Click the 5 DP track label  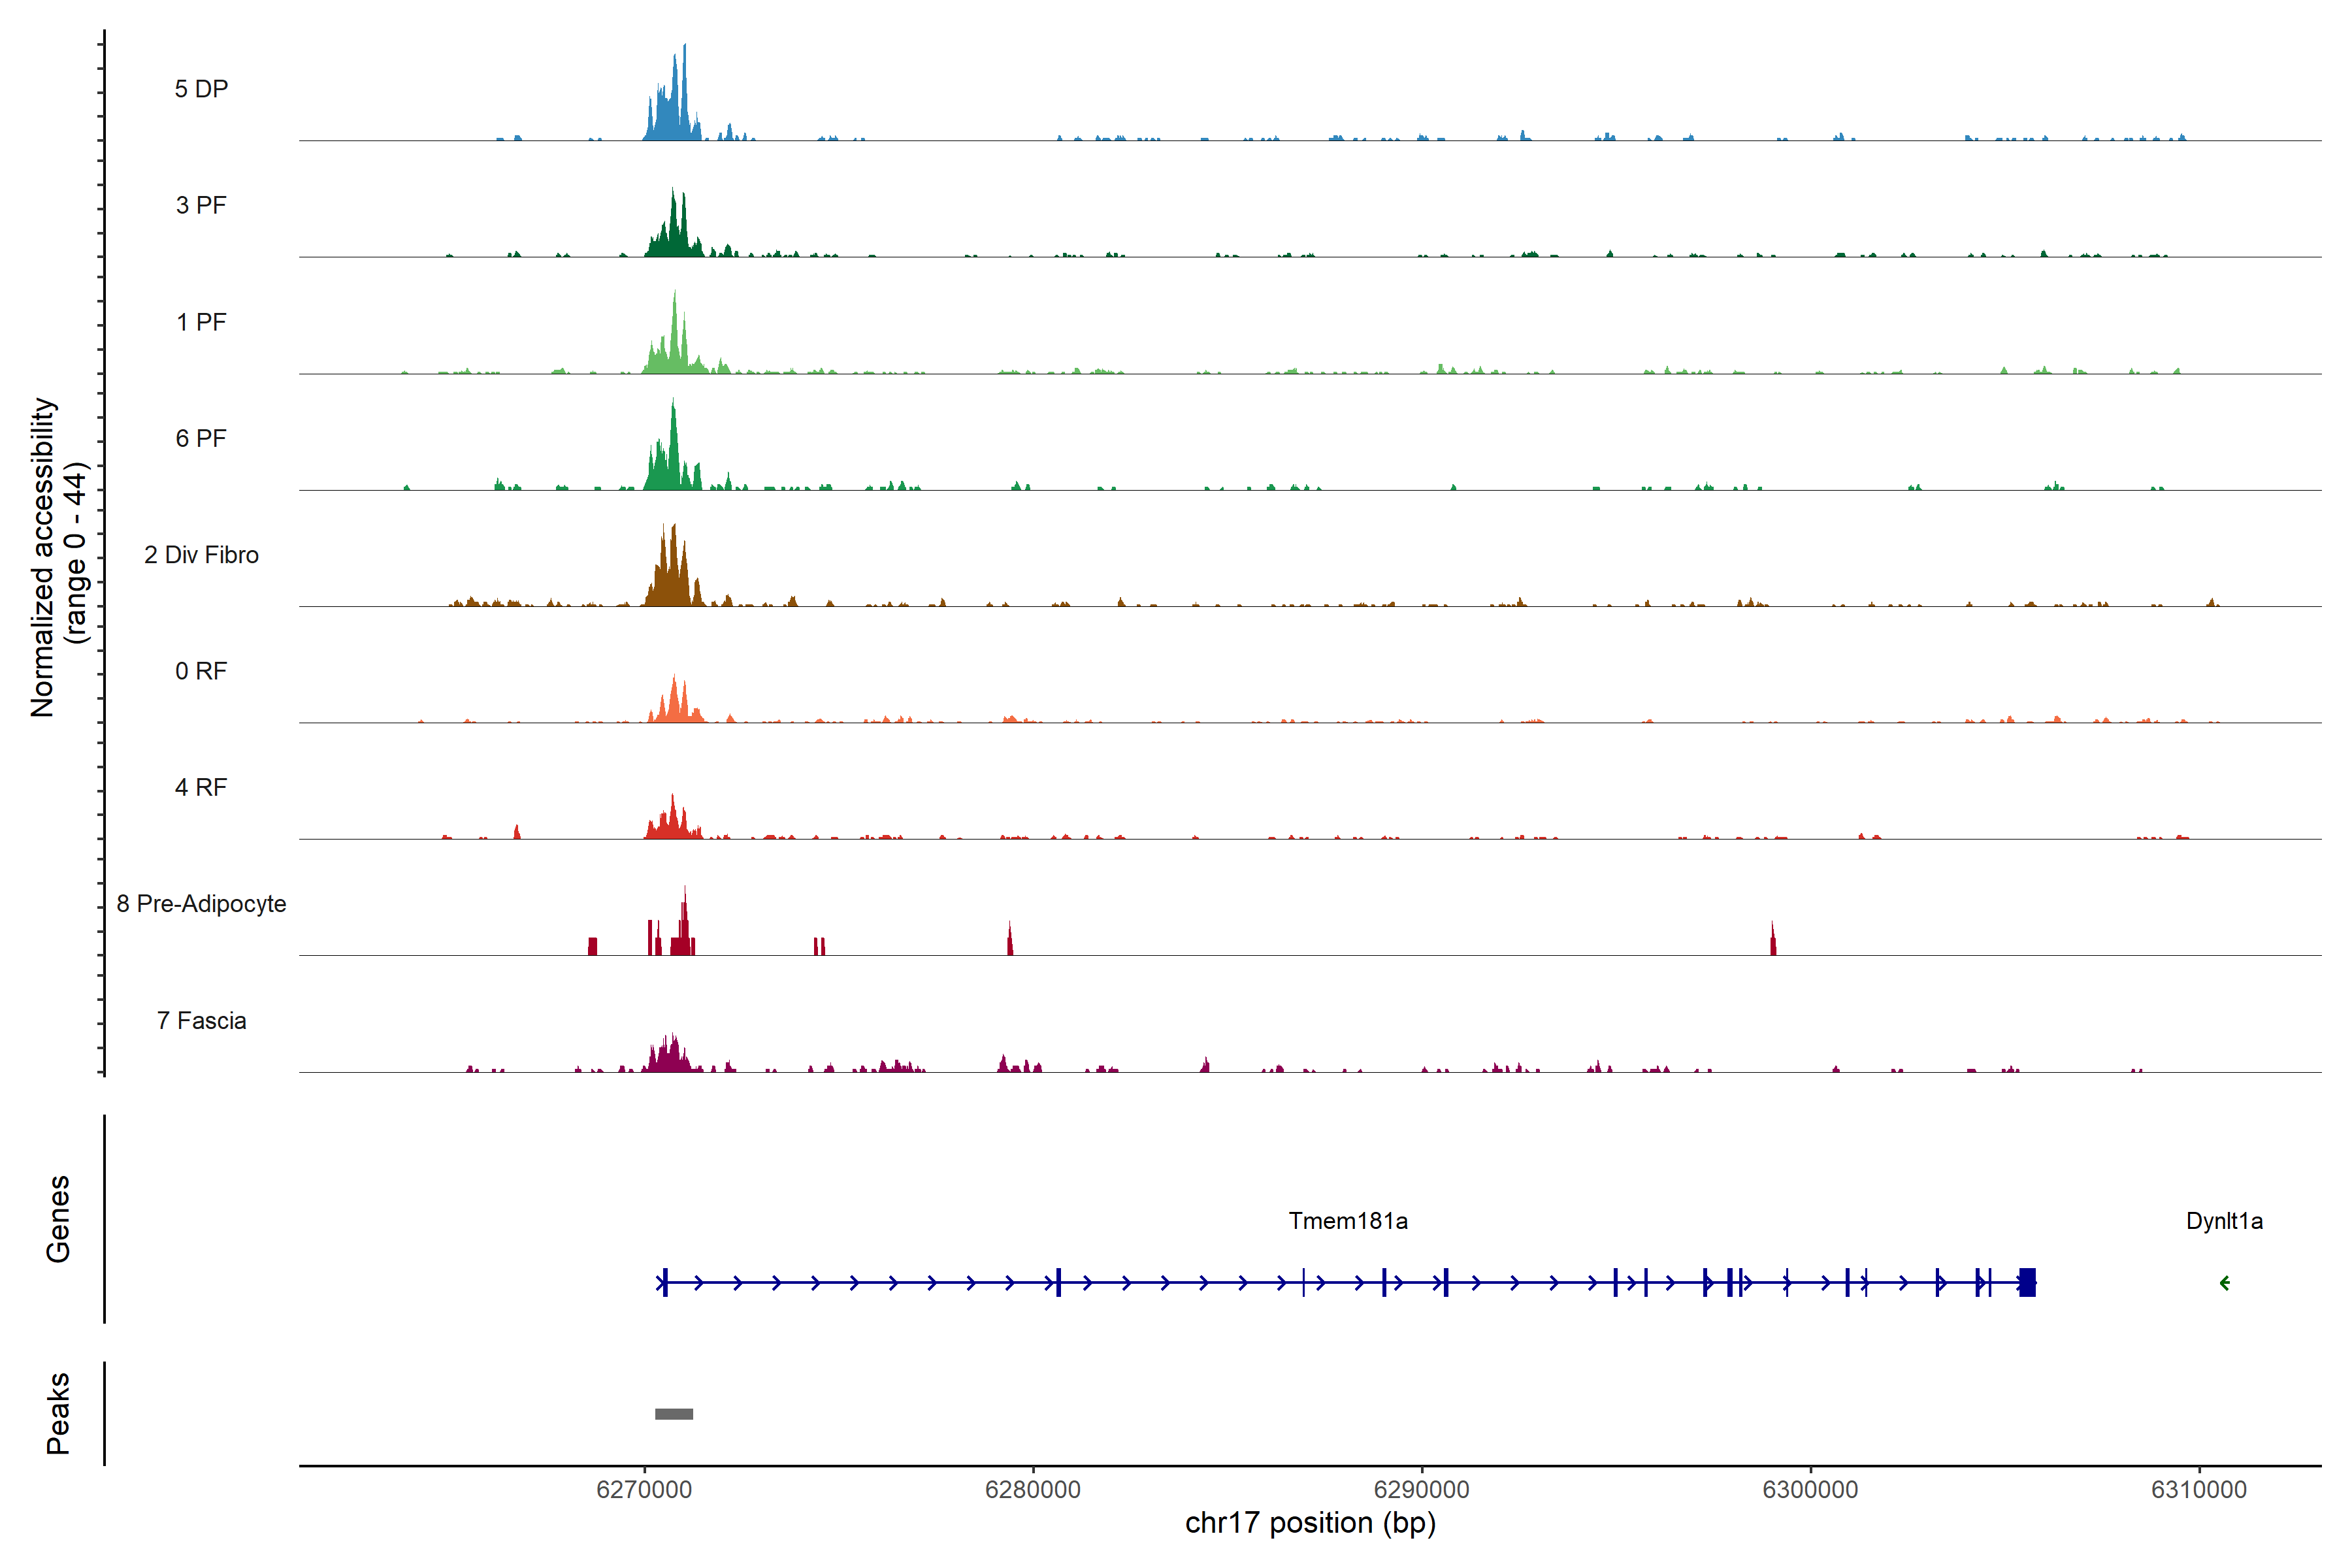[x=201, y=89]
